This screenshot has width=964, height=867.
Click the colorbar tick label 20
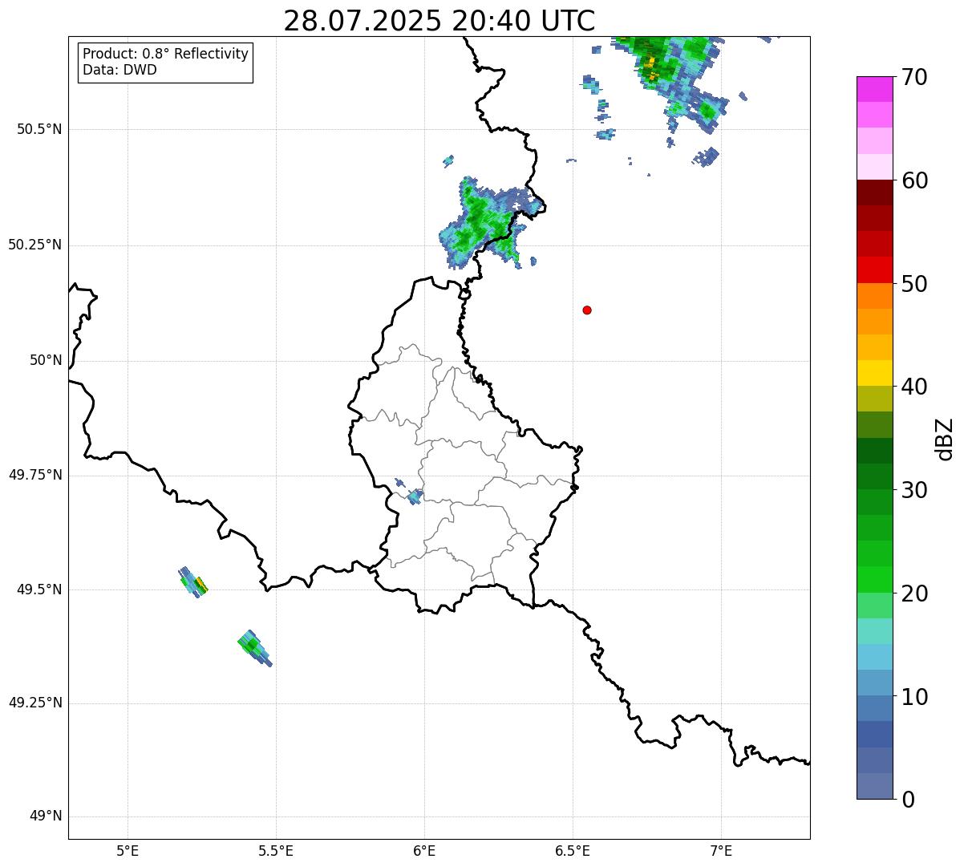[x=914, y=594]
